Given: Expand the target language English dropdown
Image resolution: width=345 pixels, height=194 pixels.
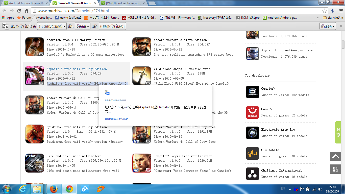Looking at the screenshot, I should click(83, 26).
